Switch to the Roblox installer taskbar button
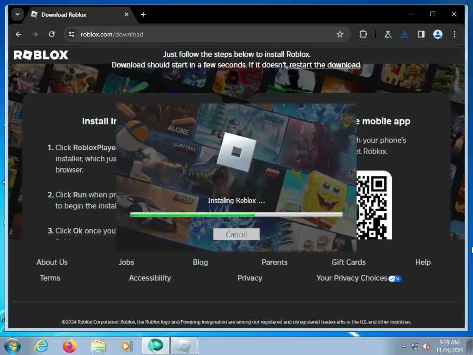The image size is (473, 355). coord(184,346)
